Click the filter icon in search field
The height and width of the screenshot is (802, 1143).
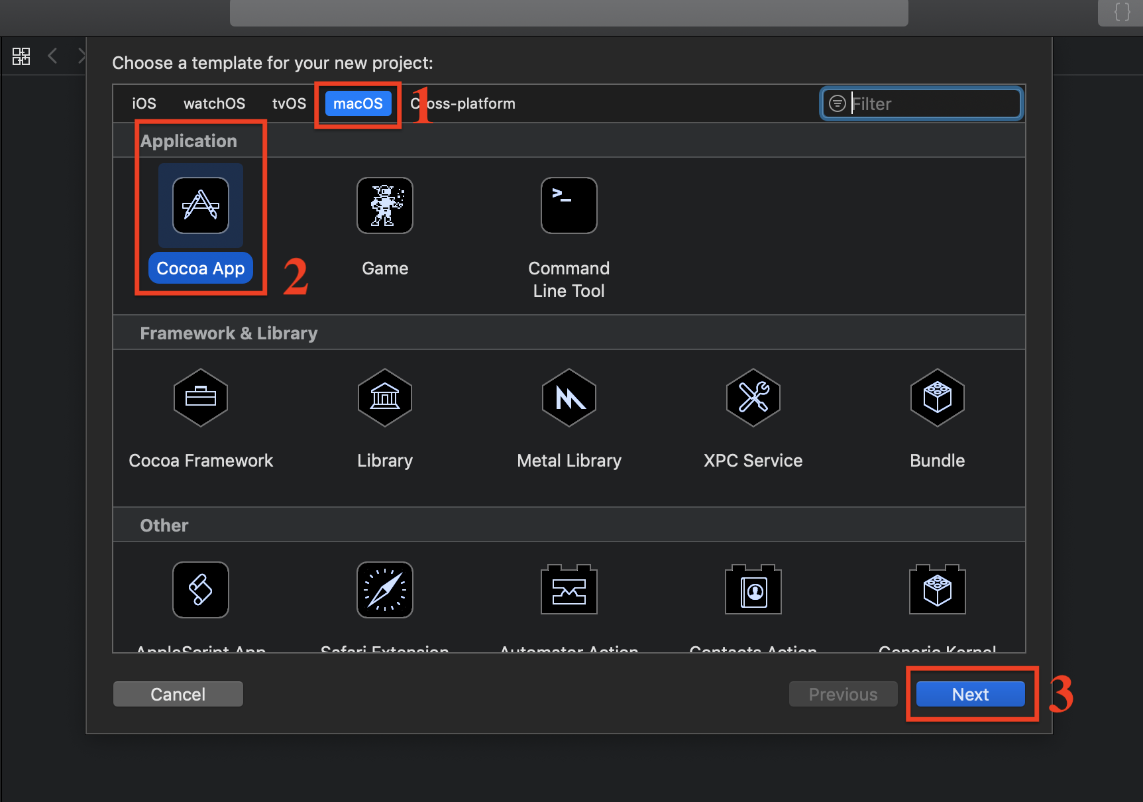tap(838, 103)
